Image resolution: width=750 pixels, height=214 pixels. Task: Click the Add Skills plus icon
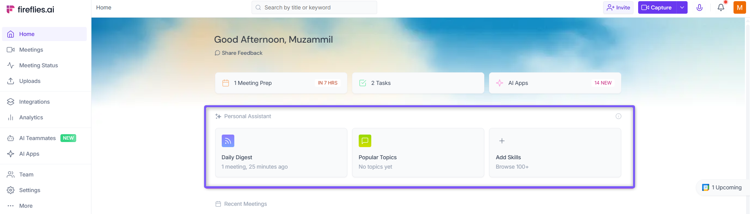pyautogui.click(x=502, y=141)
